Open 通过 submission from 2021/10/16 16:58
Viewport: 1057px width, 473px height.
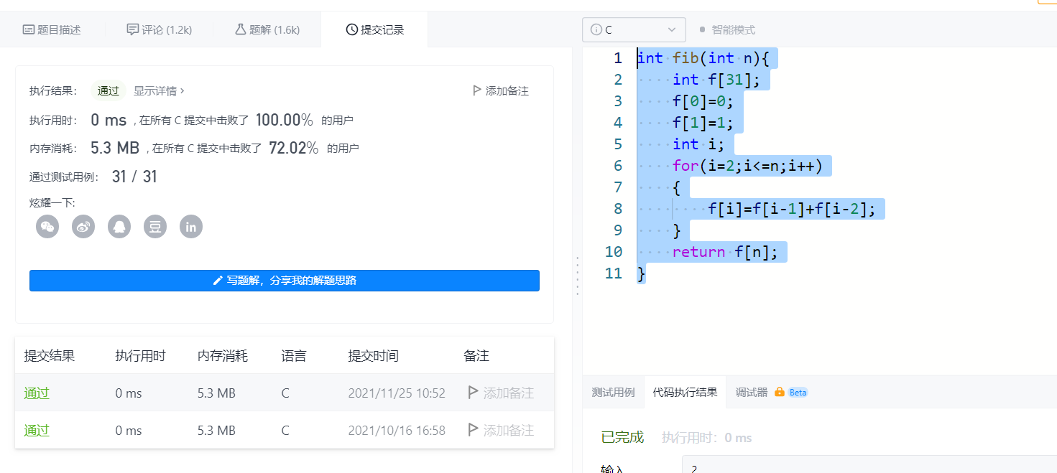pos(37,430)
